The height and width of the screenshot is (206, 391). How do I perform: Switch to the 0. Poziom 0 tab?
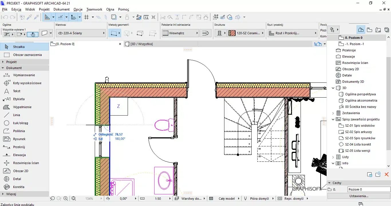click(65, 44)
